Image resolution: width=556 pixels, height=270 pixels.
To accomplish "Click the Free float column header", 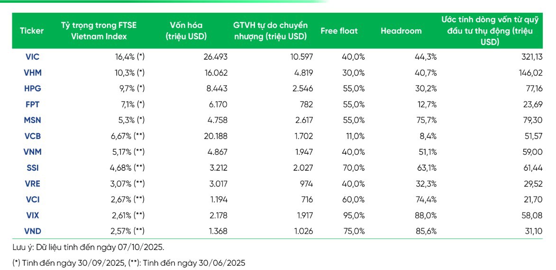I will coord(339,31).
